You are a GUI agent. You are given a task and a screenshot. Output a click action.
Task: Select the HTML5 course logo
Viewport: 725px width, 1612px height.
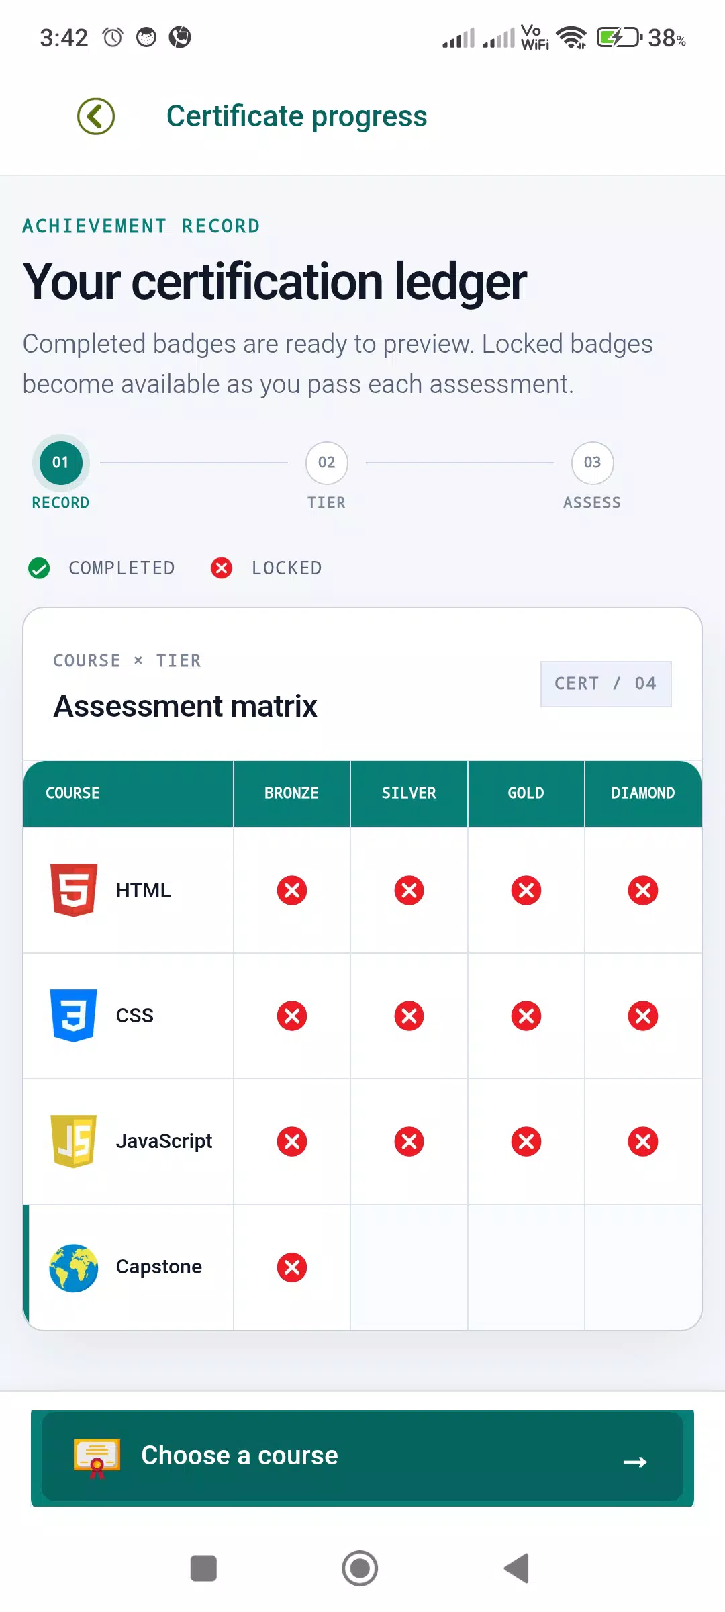point(74,890)
